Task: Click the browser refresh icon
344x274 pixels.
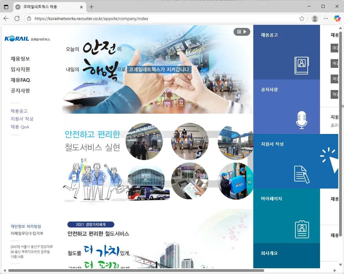Action: tap(17, 18)
